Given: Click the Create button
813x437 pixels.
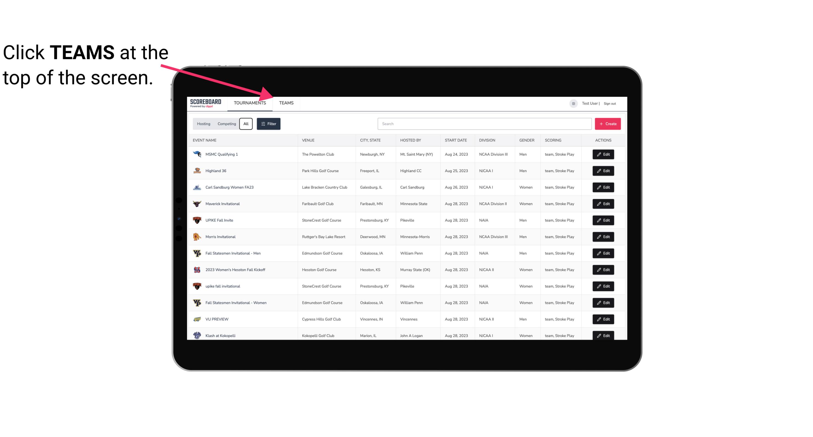Looking at the screenshot, I should (608, 123).
